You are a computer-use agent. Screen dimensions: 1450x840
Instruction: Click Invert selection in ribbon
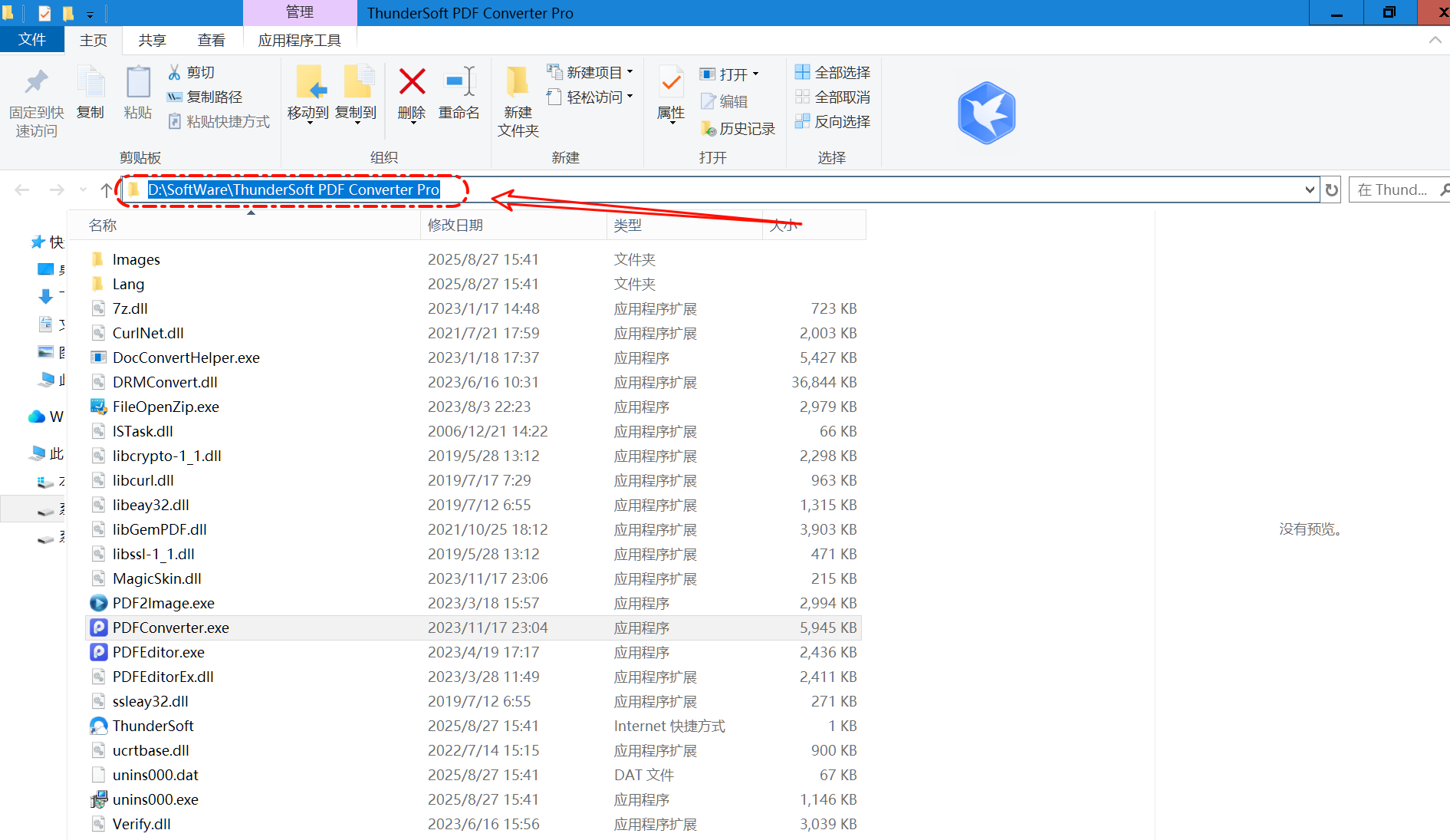click(832, 121)
